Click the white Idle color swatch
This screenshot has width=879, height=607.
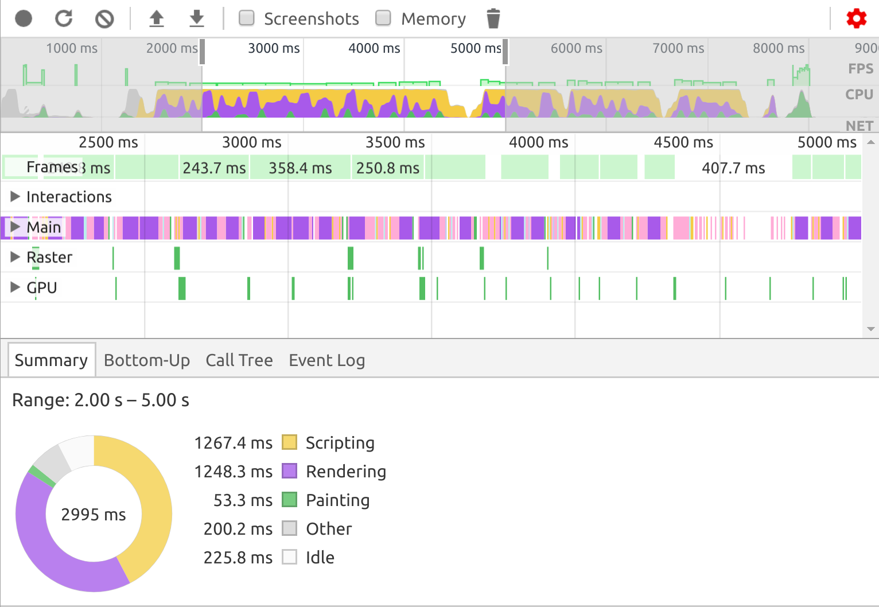[290, 557]
